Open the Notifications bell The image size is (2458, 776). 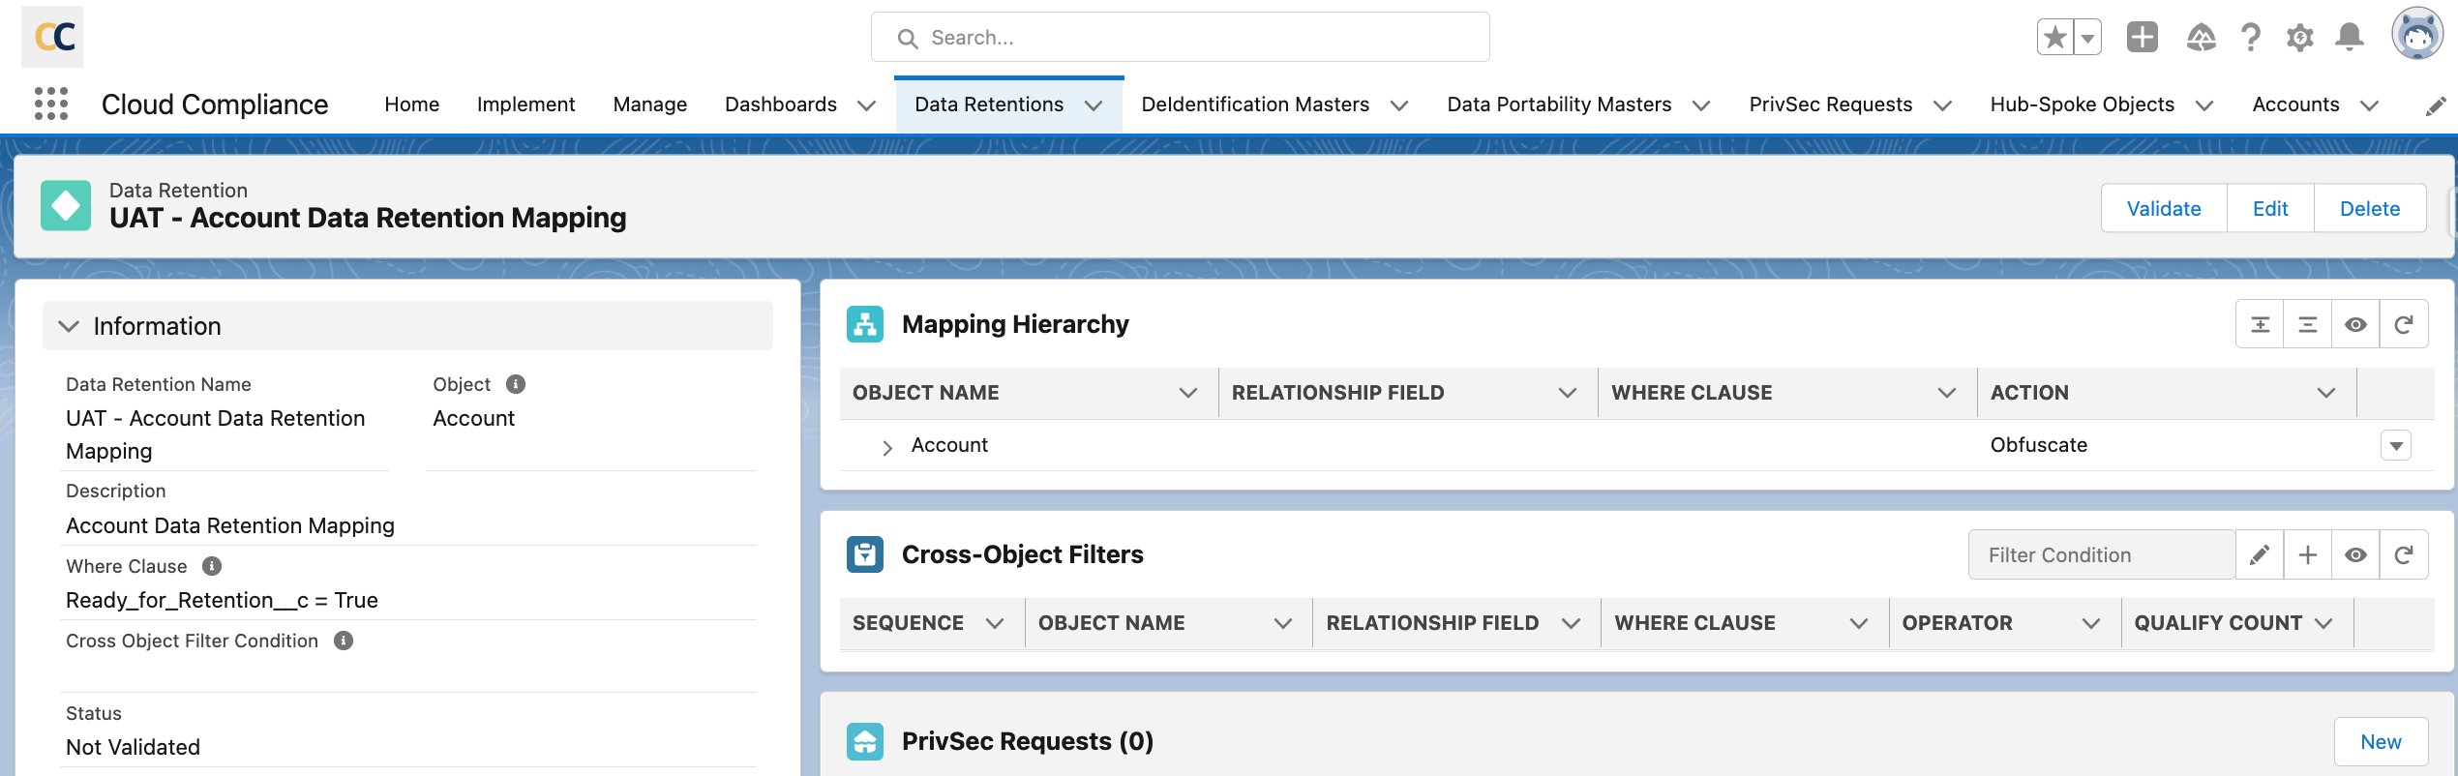(2349, 38)
